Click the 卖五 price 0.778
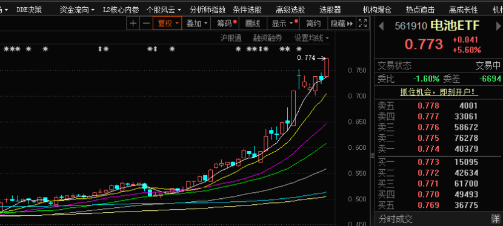503x226 pixels. click(x=428, y=106)
